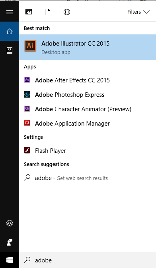The image size is (156, 268).
Task: Launch Adobe Illustrator CC 2015 best match
Action: pyautogui.click(x=88, y=47)
